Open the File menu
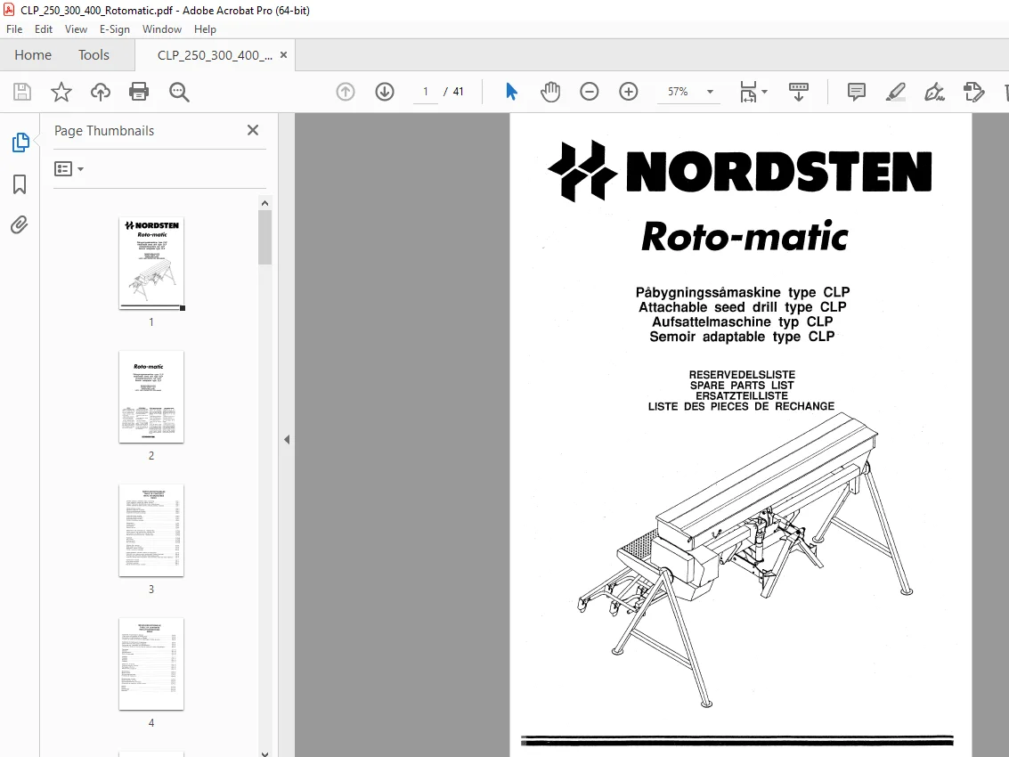Image resolution: width=1009 pixels, height=757 pixels. (14, 29)
